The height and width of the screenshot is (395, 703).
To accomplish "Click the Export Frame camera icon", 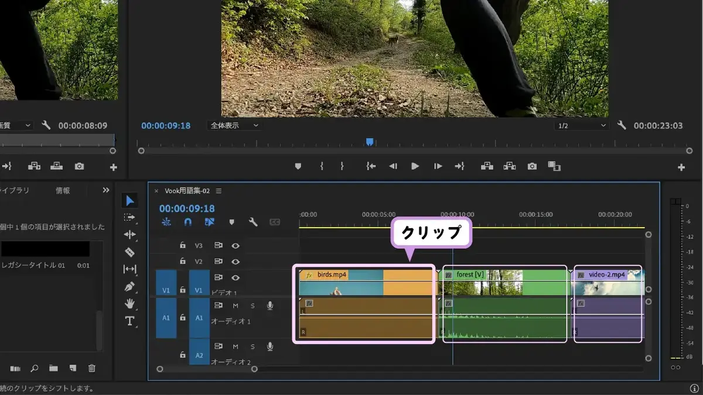I will [x=532, y=166].
